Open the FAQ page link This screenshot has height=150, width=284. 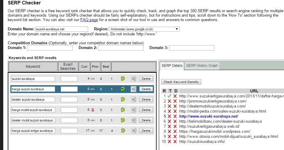tap(89, 20)
